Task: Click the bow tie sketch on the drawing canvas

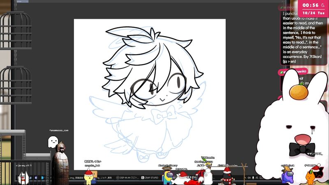Action: coord(163,115)
